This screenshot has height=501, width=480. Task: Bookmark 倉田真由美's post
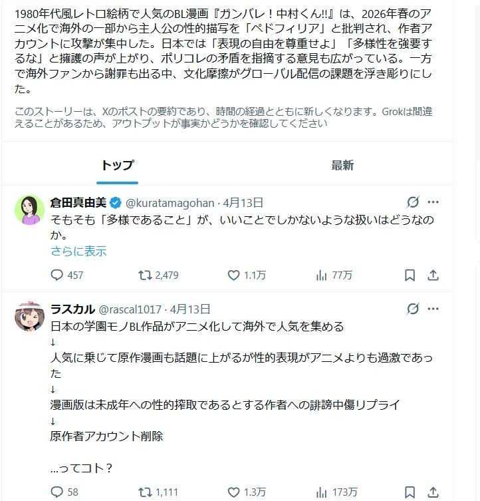point(410,275)
